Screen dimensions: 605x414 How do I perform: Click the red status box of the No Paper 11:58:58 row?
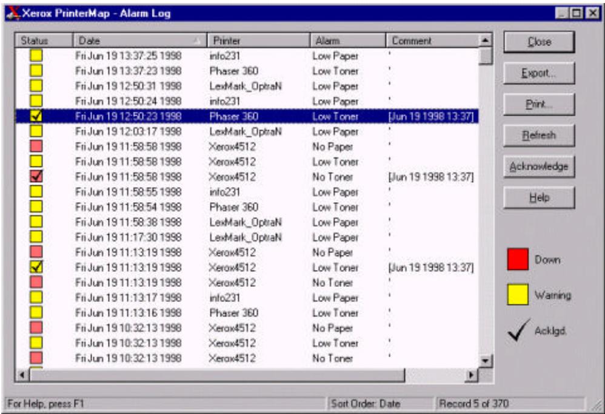coord(36,146)
